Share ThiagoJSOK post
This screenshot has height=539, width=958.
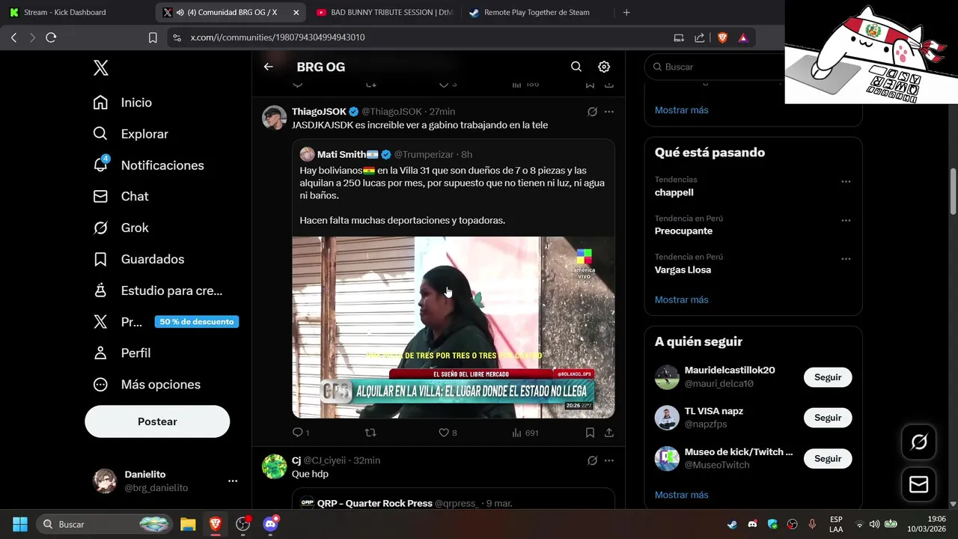pyautogui.click(x=609, y=433)
